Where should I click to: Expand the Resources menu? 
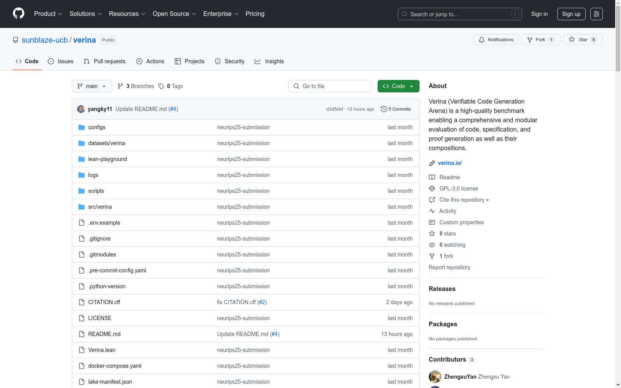[x=127, y=14]
